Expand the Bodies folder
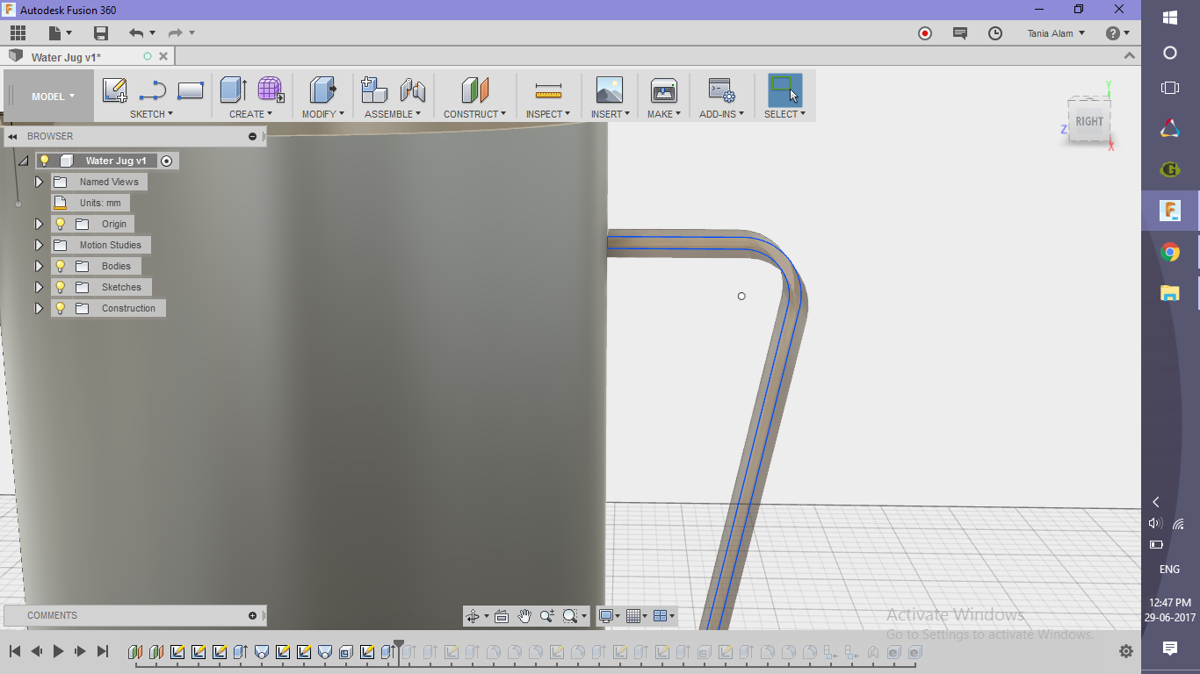This screenshot has width=1200, height=674. (39, 266)
